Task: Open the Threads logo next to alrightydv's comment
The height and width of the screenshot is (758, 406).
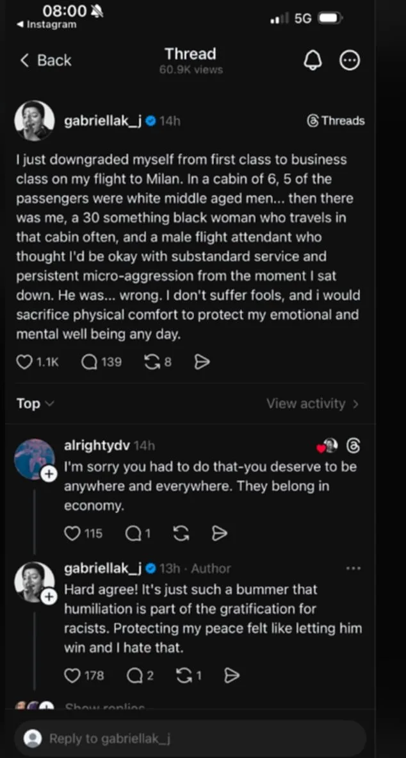Action: coord(353,446)
